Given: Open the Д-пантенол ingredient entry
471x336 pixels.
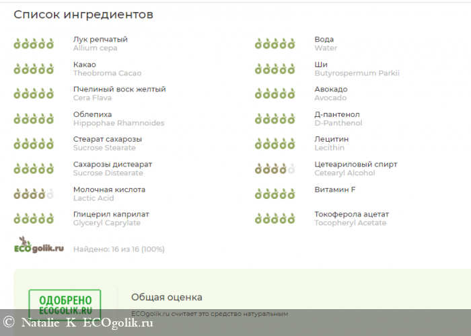Looking at the screenshot, I should click(336, 115).
